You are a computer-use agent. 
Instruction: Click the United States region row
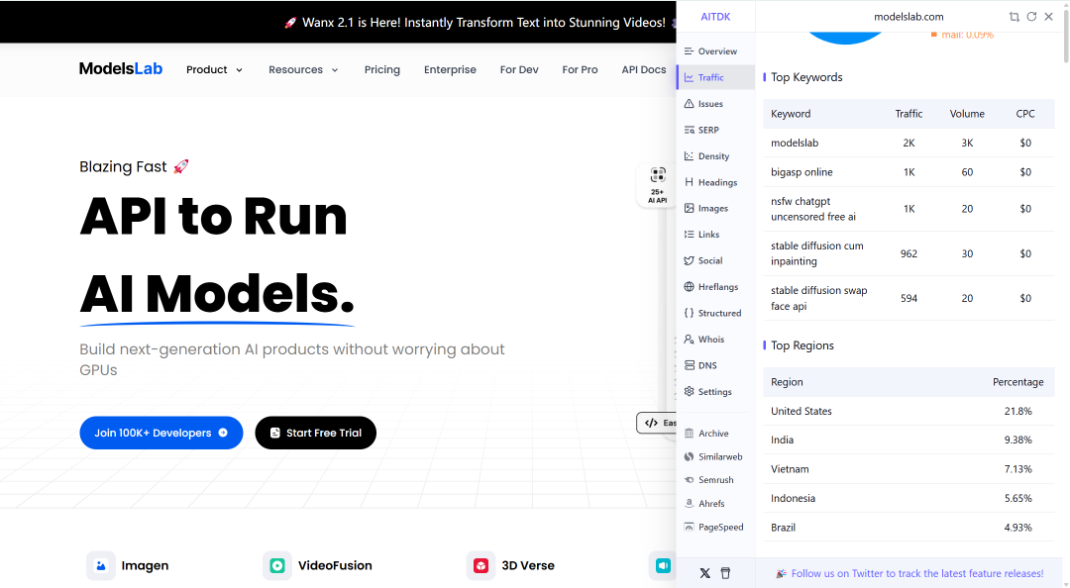tap(909, 411)
